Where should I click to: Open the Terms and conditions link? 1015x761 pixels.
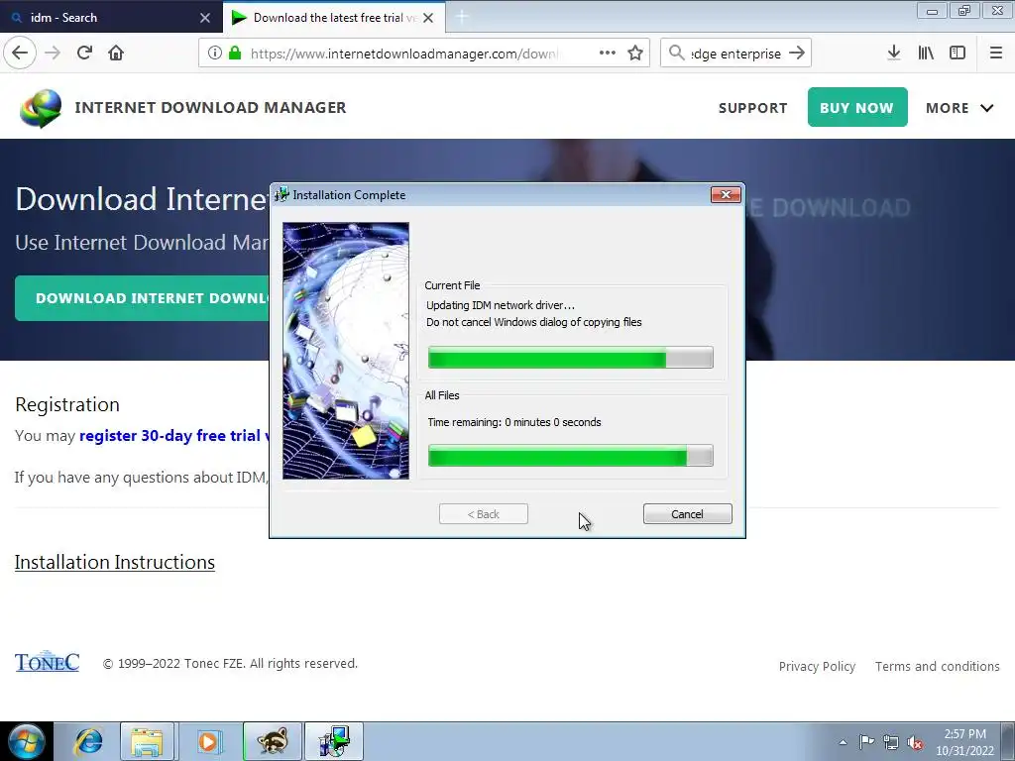click(x=938, y=667)
